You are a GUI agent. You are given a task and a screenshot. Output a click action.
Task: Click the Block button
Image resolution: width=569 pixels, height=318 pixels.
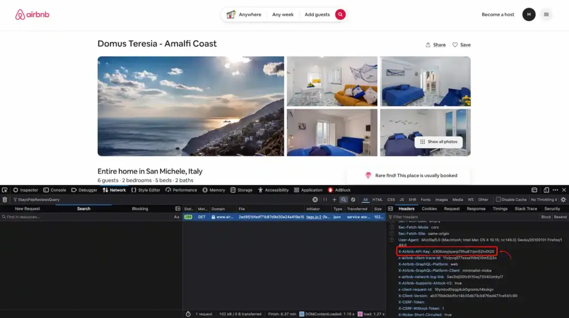pyautogui.click(x=546, y=217)
